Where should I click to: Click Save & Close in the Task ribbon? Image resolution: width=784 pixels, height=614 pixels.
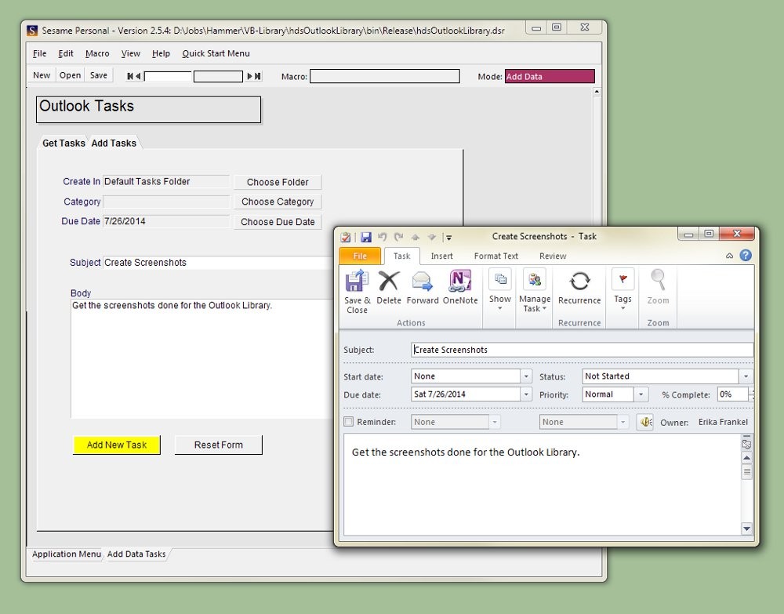pos(357,292)
